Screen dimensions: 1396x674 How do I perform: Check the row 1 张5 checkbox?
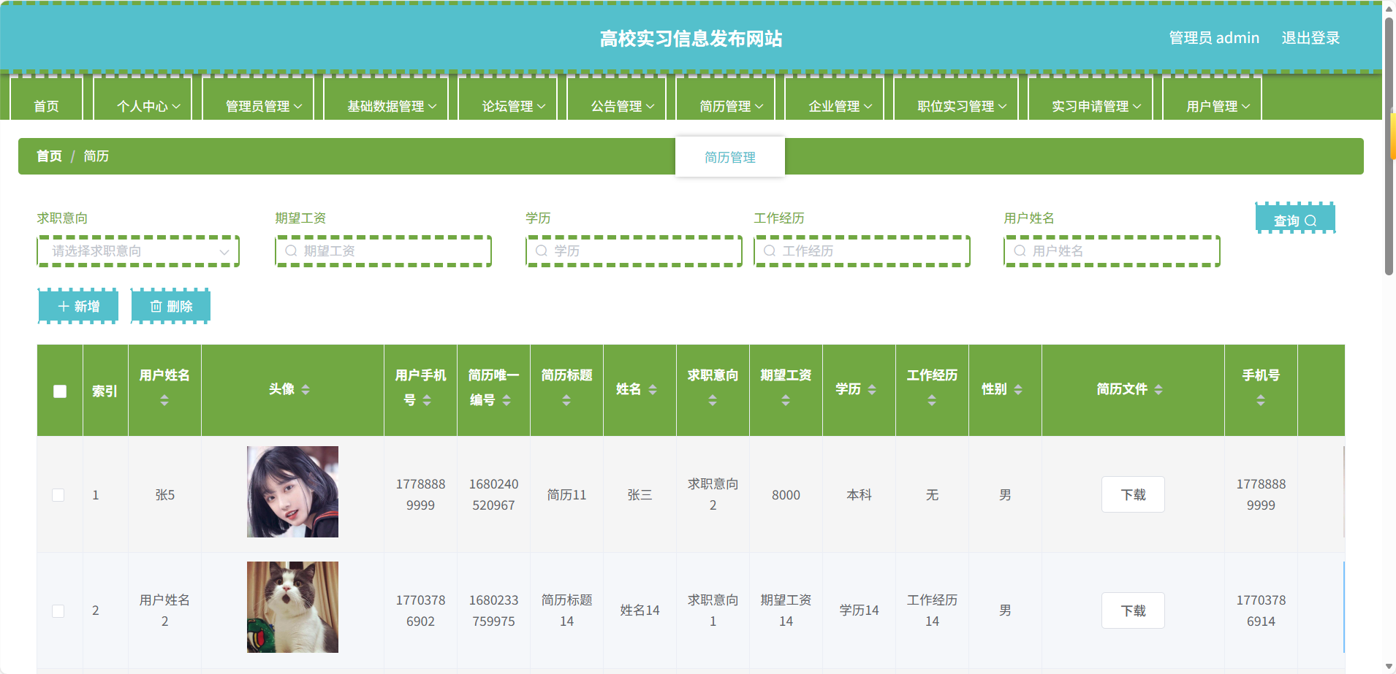point(58,495)
